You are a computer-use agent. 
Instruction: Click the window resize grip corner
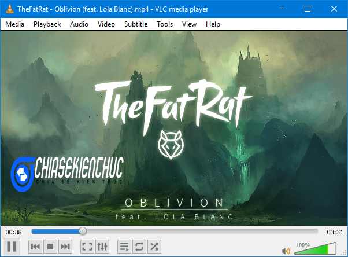pyautogui.click(x=344, y=253)
